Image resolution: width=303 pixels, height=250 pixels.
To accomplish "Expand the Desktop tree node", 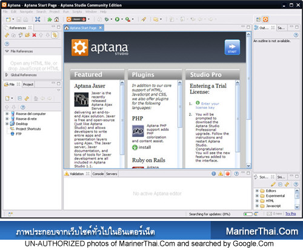I will click(x=7, y=123).
